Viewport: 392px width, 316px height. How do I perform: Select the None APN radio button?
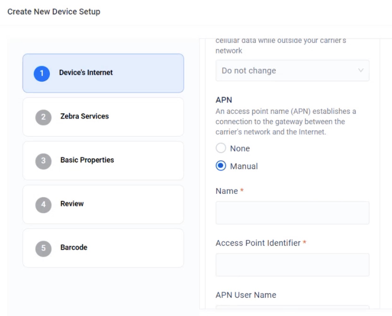point(221,148)
